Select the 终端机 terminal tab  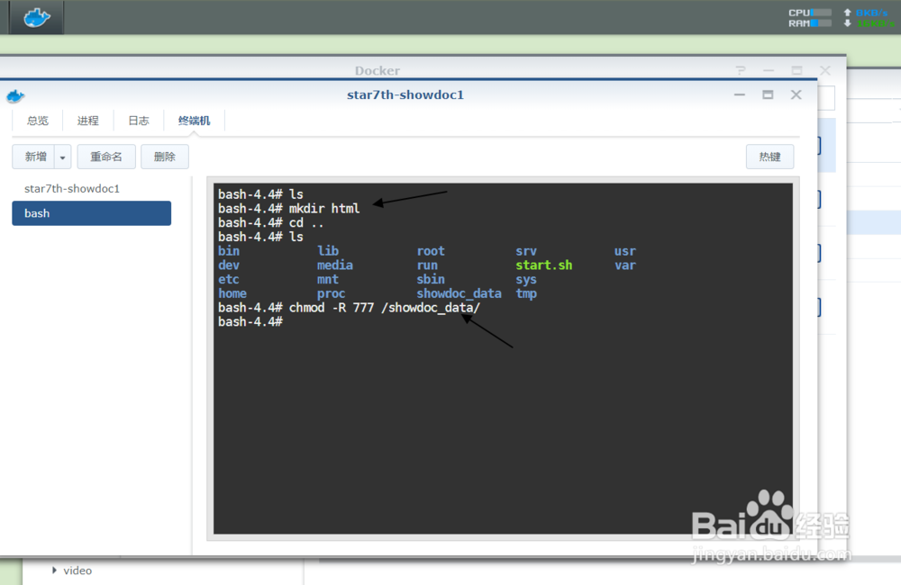(195, 121)
